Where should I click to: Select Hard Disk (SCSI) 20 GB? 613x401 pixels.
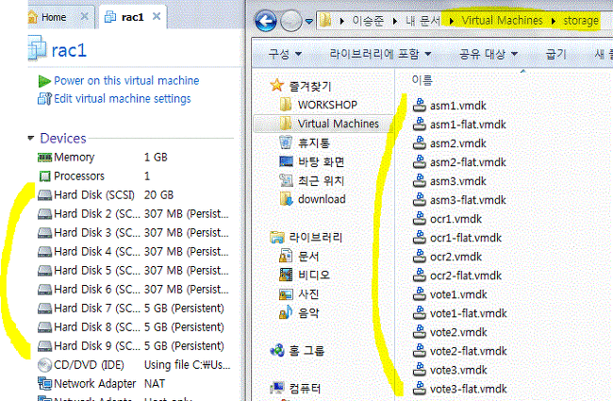[x=106, y=194]
